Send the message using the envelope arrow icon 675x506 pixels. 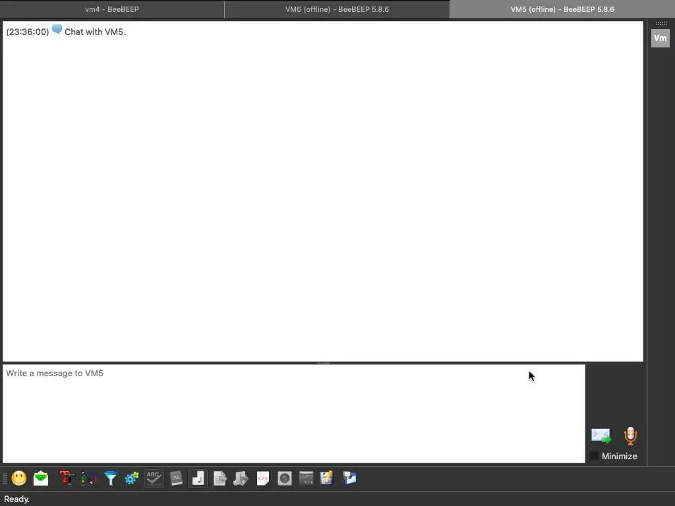click(x=601, y=436)
